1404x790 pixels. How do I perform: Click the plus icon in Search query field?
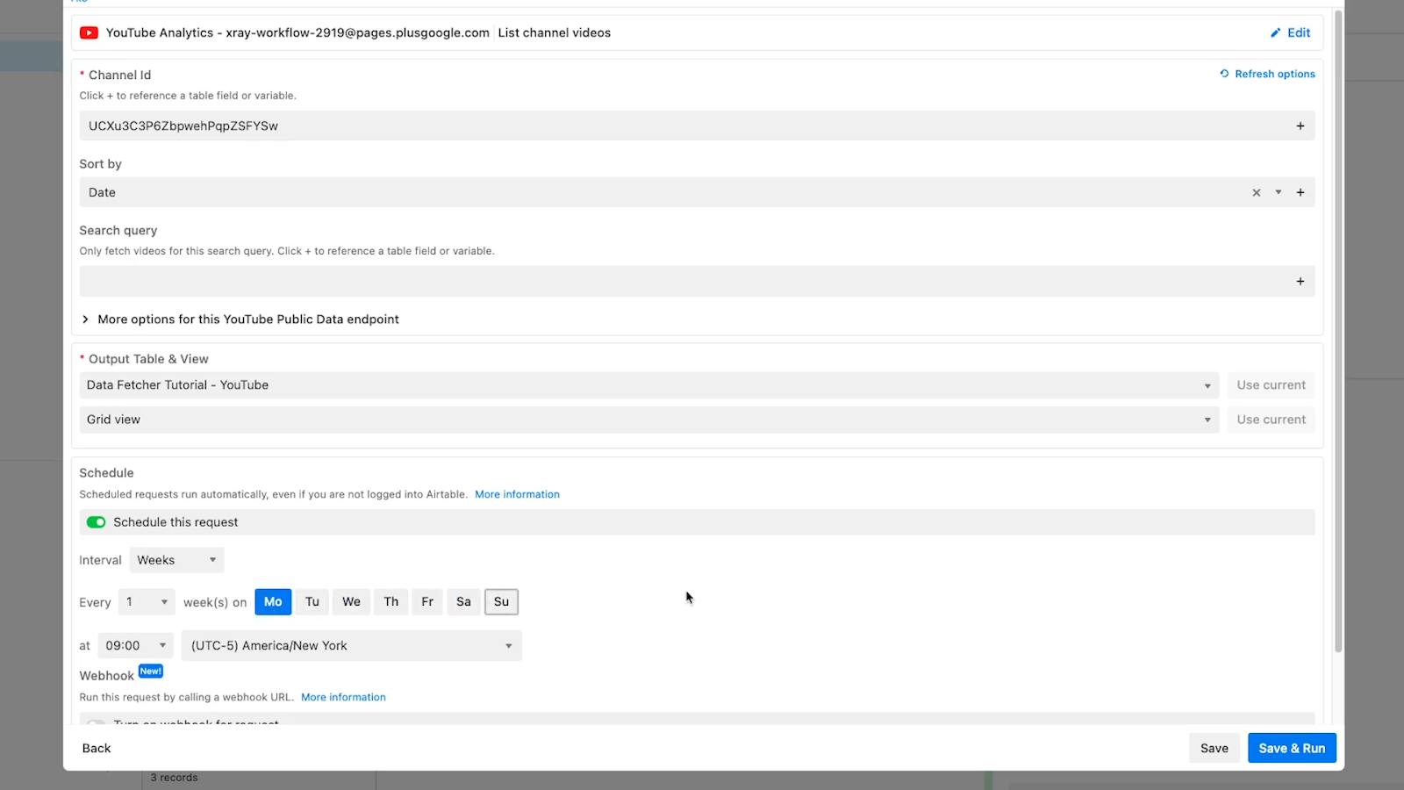point(1300,282)
